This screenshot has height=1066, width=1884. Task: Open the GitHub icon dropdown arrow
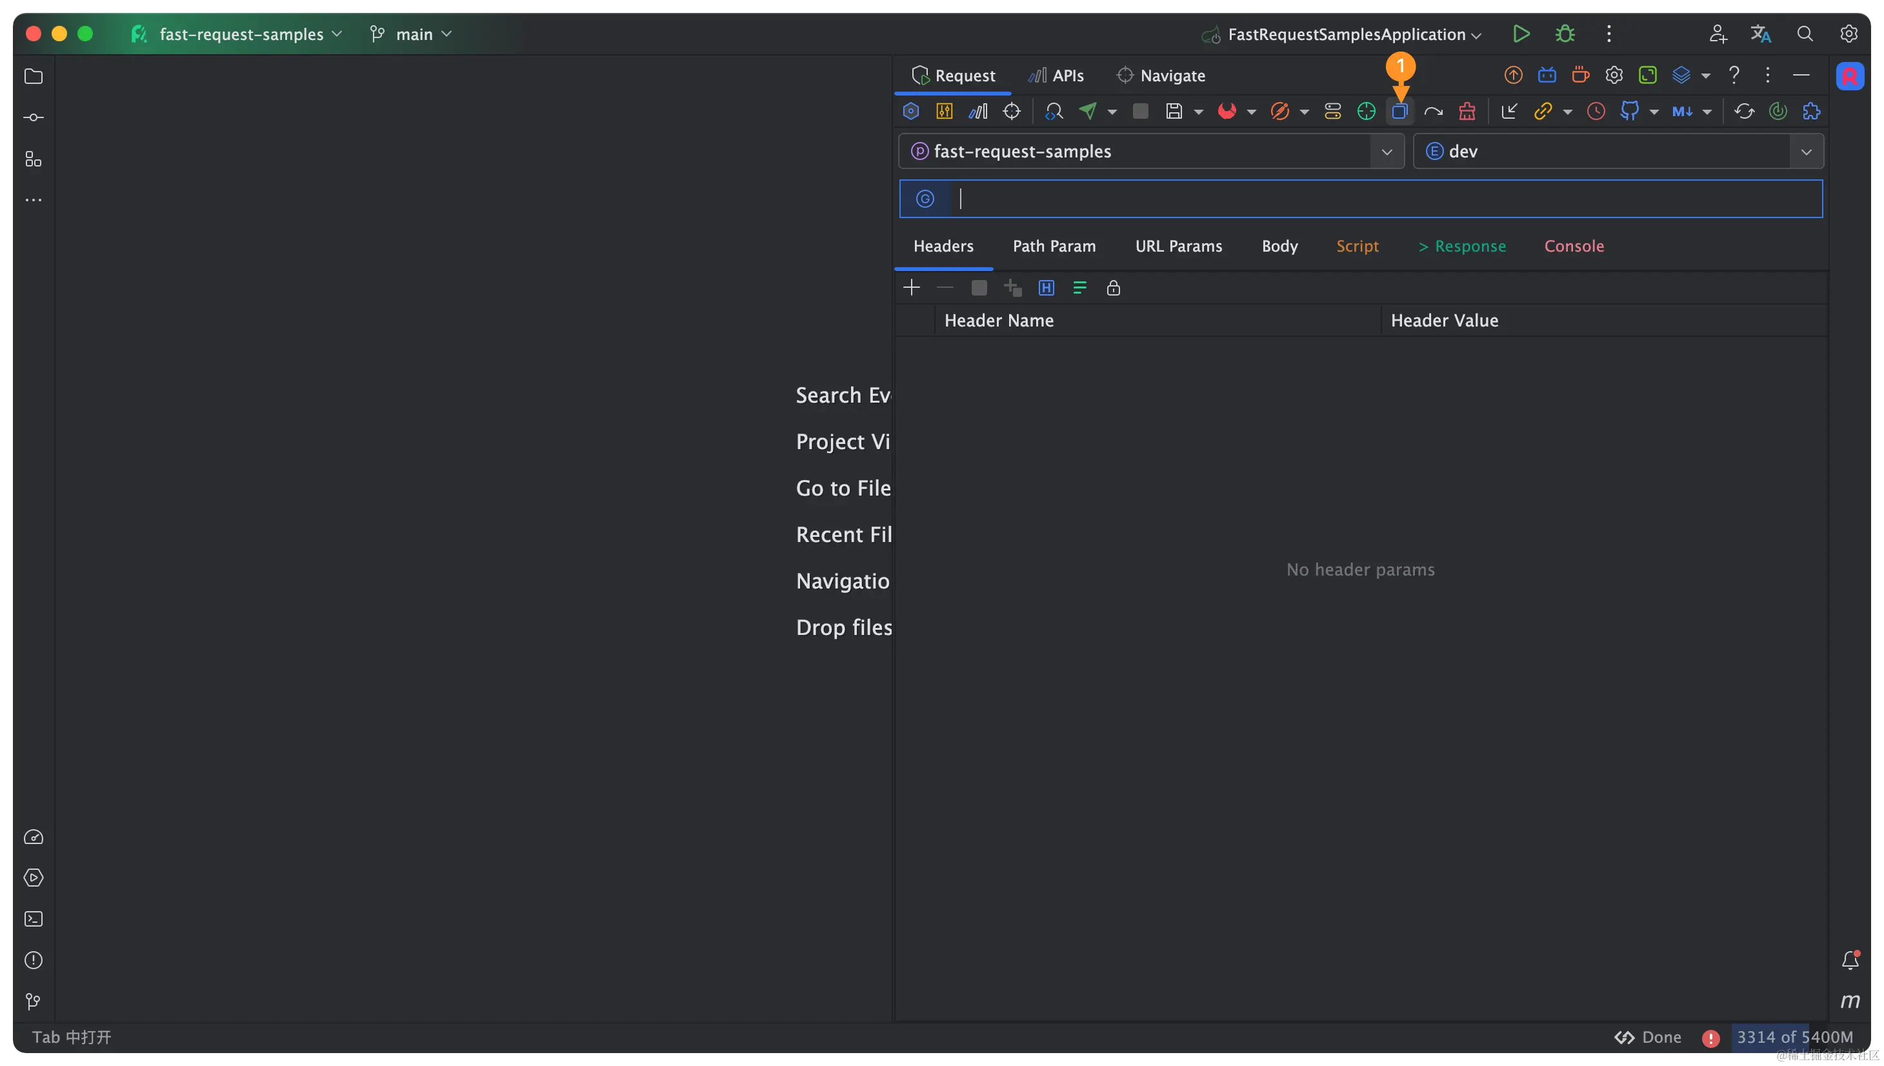[x=1654, y=112]
